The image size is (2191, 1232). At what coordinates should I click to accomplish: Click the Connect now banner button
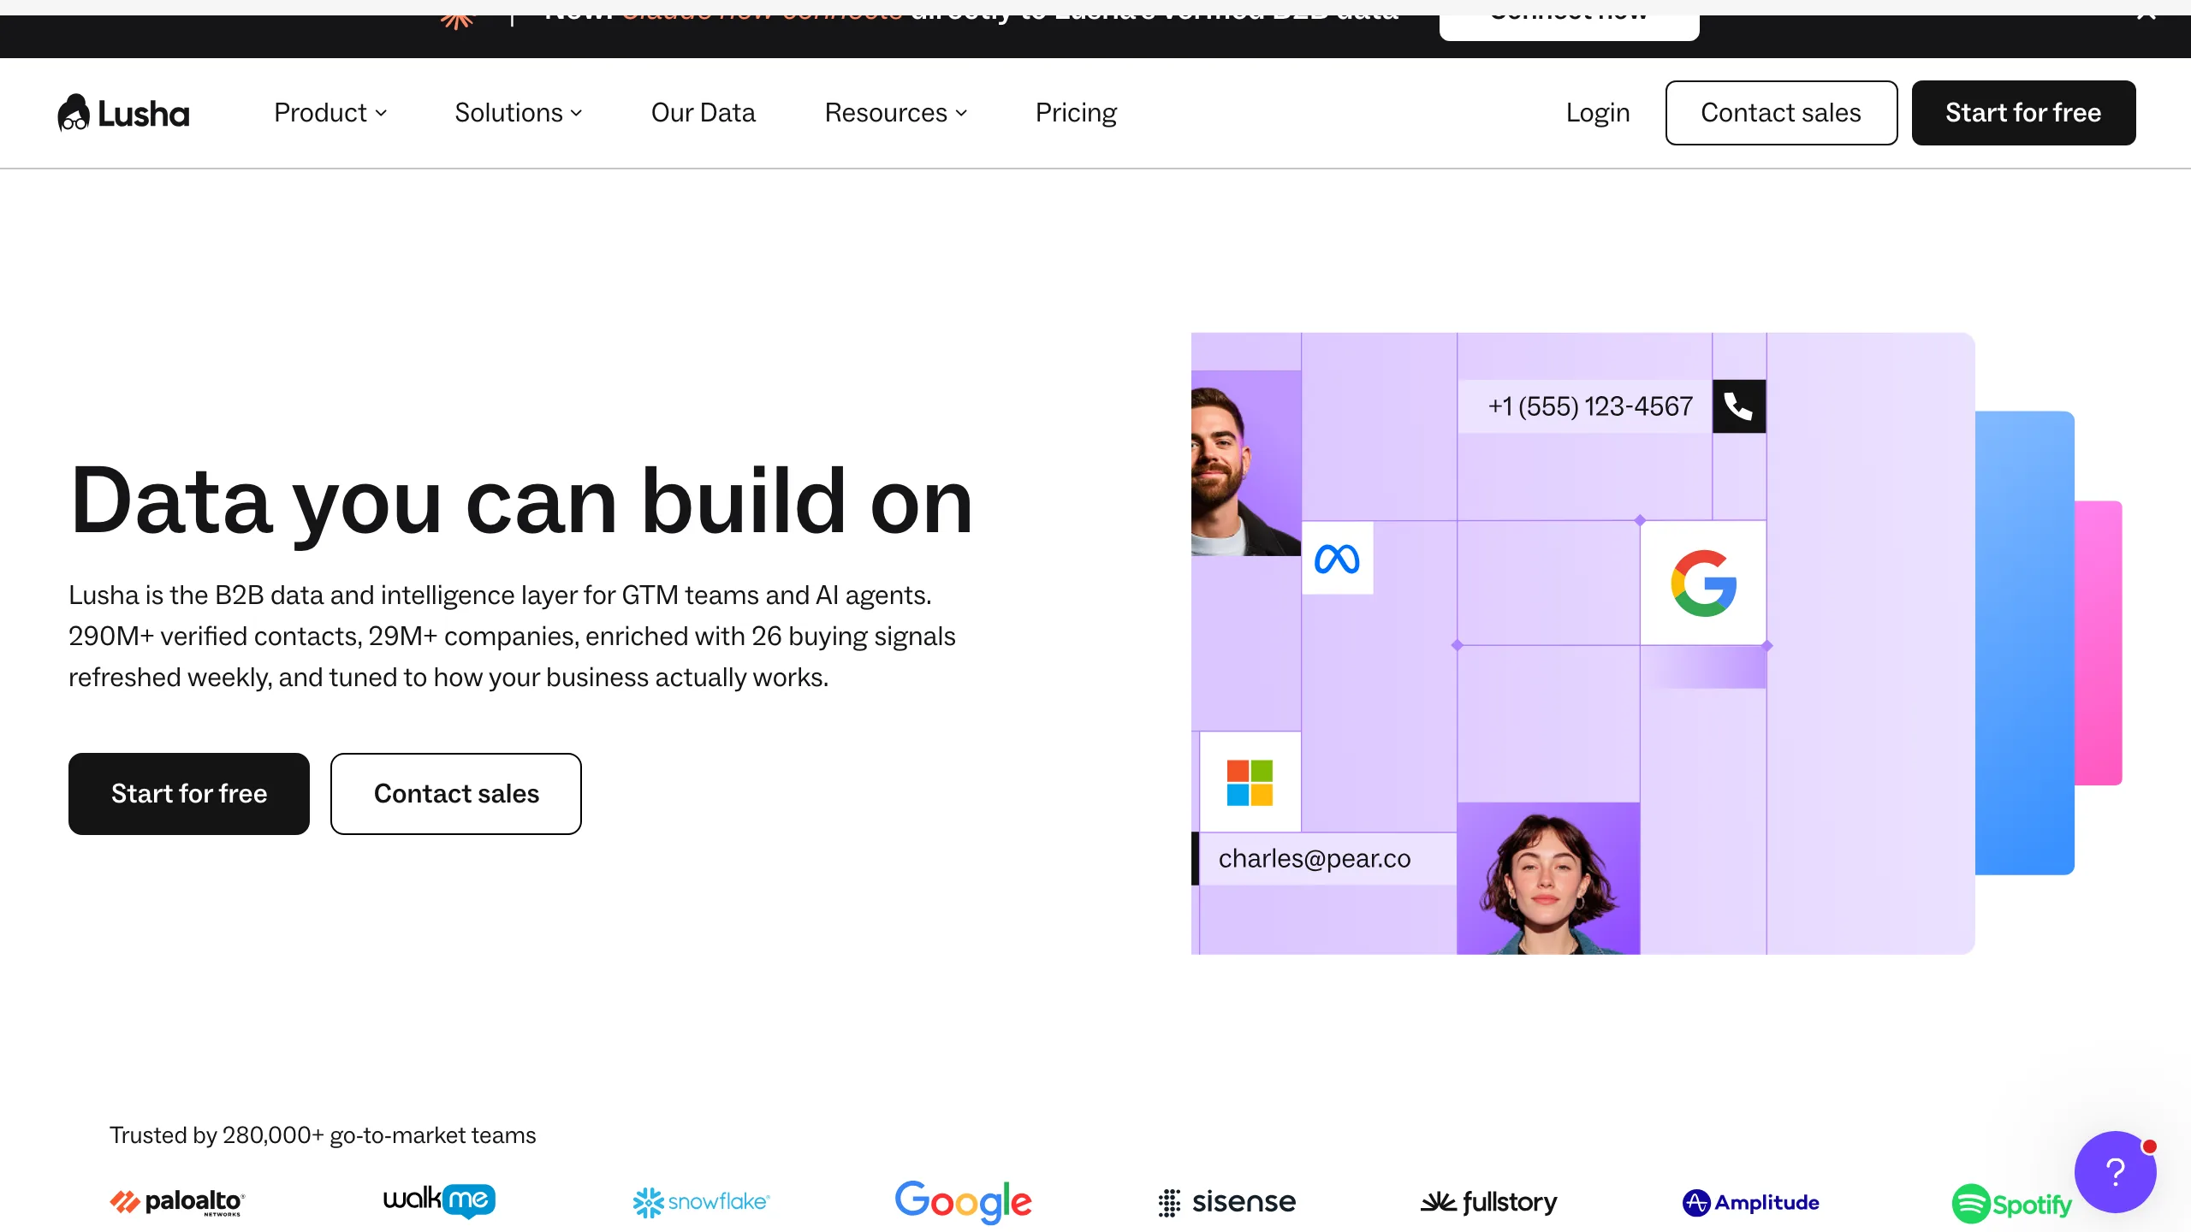coord(1569,27)
